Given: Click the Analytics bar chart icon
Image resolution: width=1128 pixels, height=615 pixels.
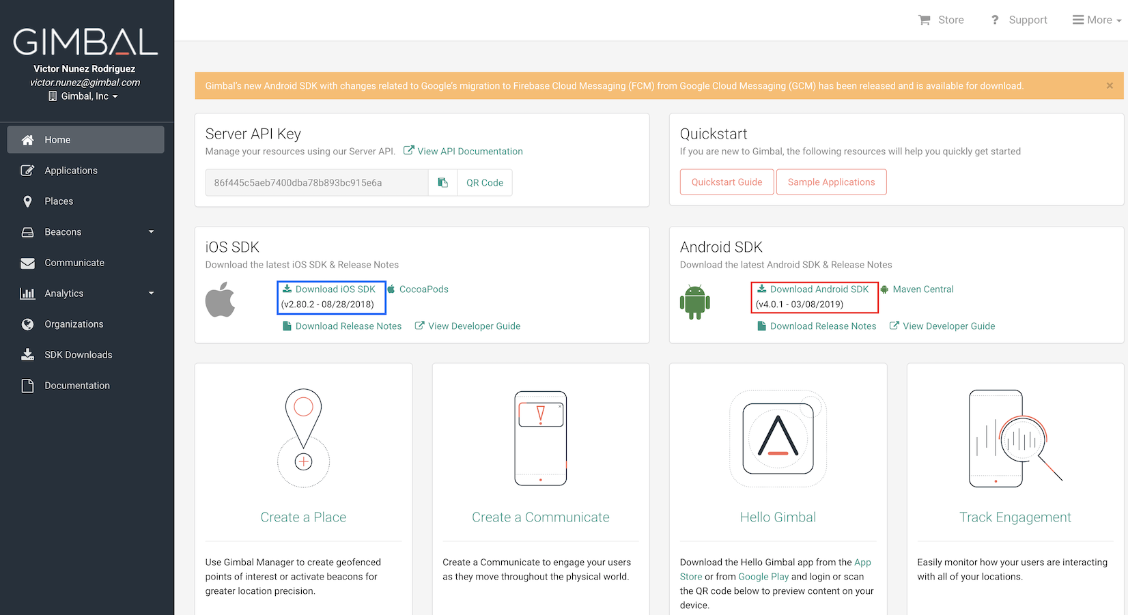Looking at the screenshot, I should coord(27,294).
